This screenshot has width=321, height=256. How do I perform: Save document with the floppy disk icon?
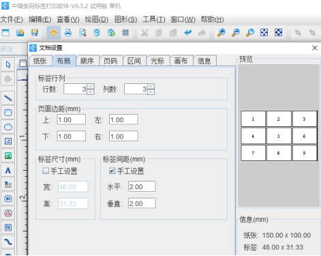35,33
